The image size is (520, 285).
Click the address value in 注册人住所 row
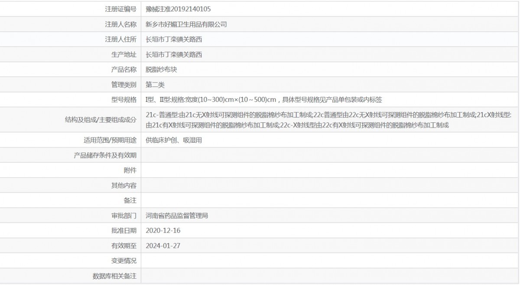click(174, 39)
